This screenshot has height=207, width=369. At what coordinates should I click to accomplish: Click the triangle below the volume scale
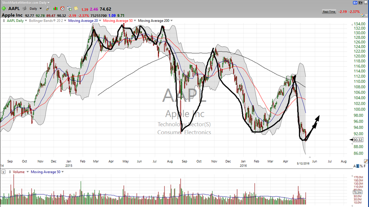tap(352, 205)
